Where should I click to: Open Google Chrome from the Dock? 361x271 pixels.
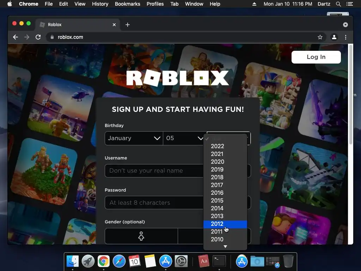[x=103, y=261]
